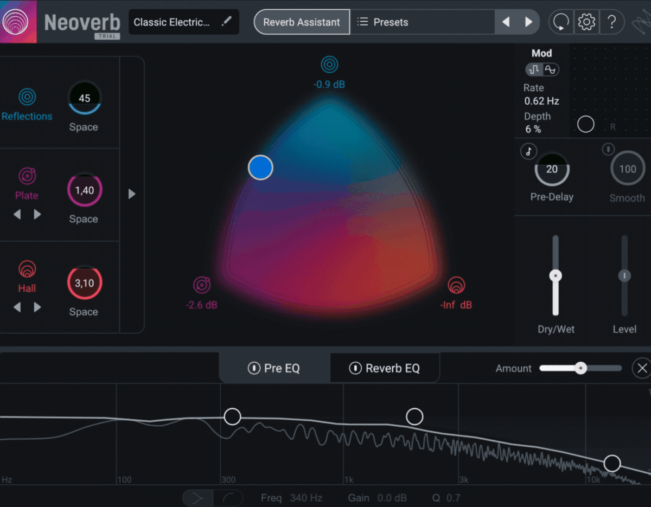Toggle the Smooth power button
Viewport: 651px width, 507px height.
(609, 149)
